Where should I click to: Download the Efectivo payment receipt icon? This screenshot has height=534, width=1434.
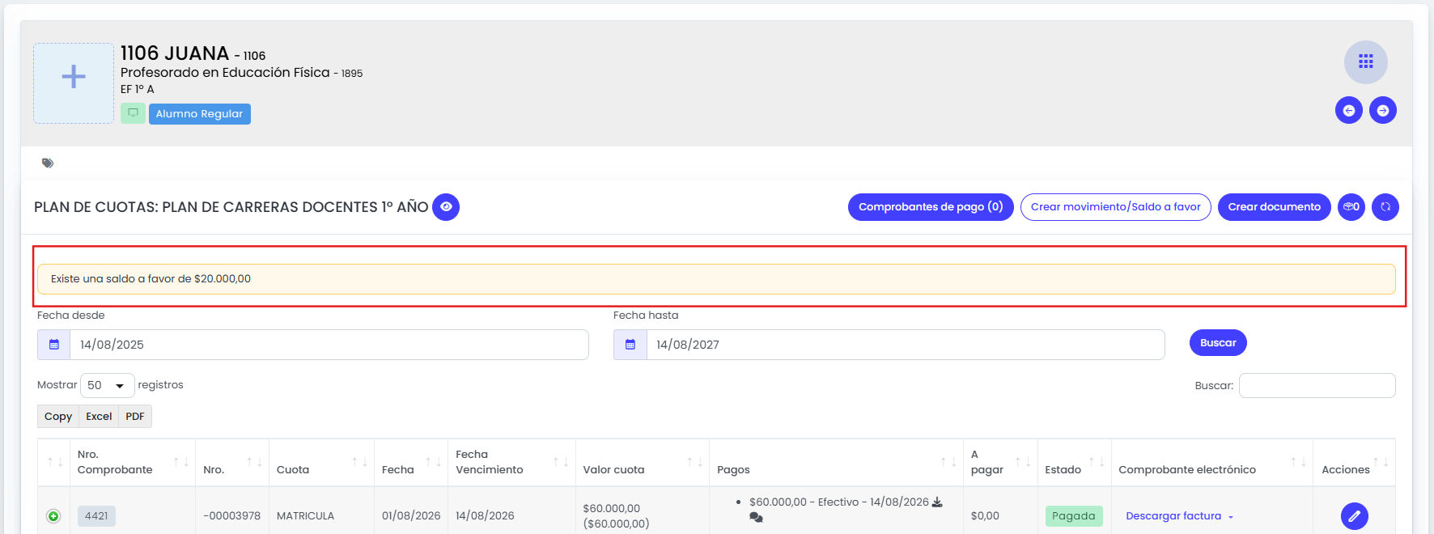(937, 502)
